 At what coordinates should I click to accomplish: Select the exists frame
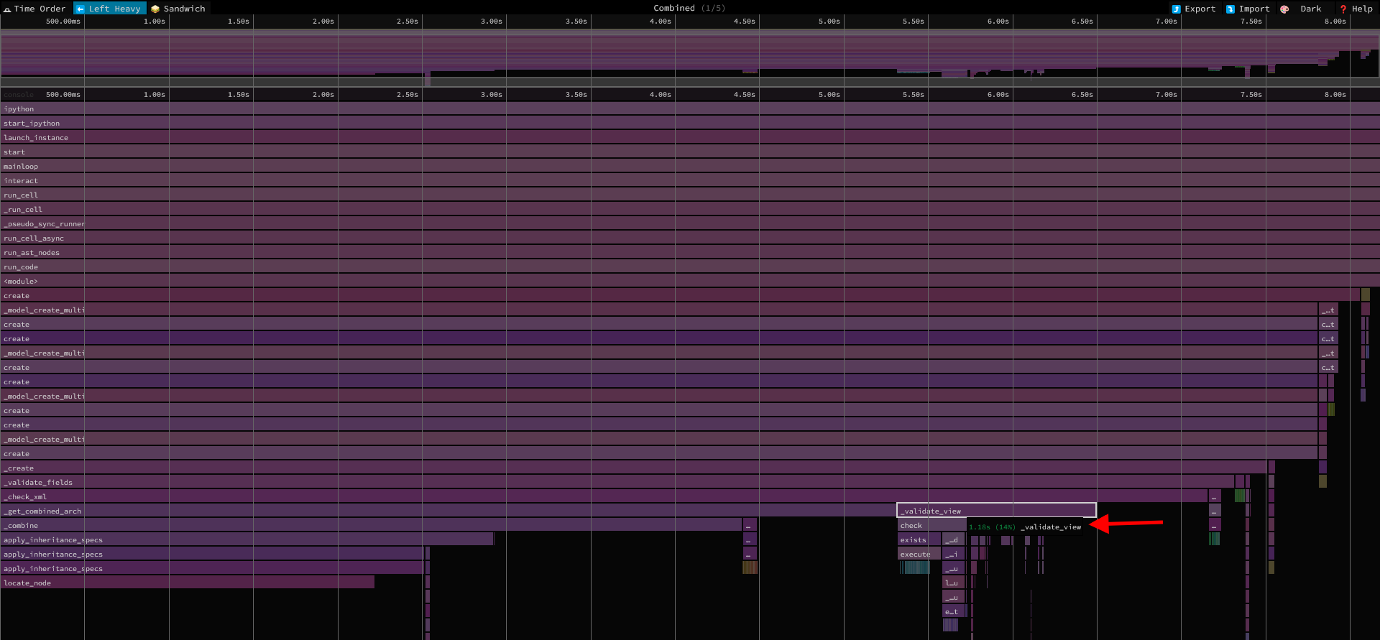pyautogui.click(x=919, y=539)
